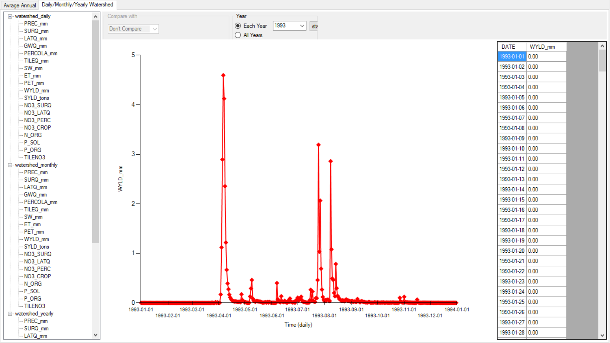Select the 1993-01-20 date cell
Viewport: 610px width, 343px height.
point(512,251)
